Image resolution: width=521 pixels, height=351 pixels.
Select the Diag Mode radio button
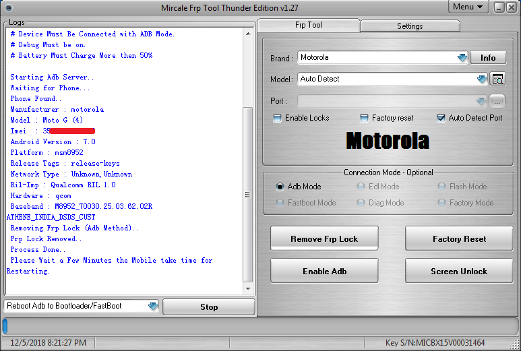361,203
